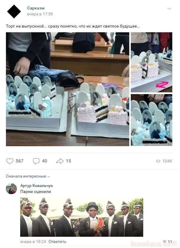This screenshot has width=180, height=248.
Task: Reply with Ответить button
Action: [57, 242]
